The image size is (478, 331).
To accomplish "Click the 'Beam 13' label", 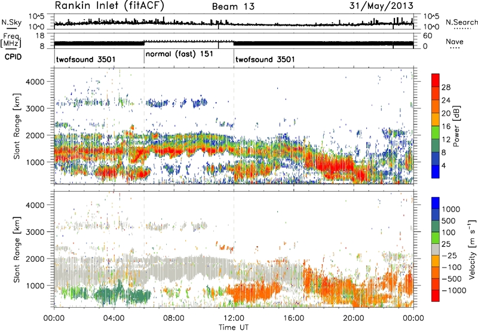I will tap(233, 7).
